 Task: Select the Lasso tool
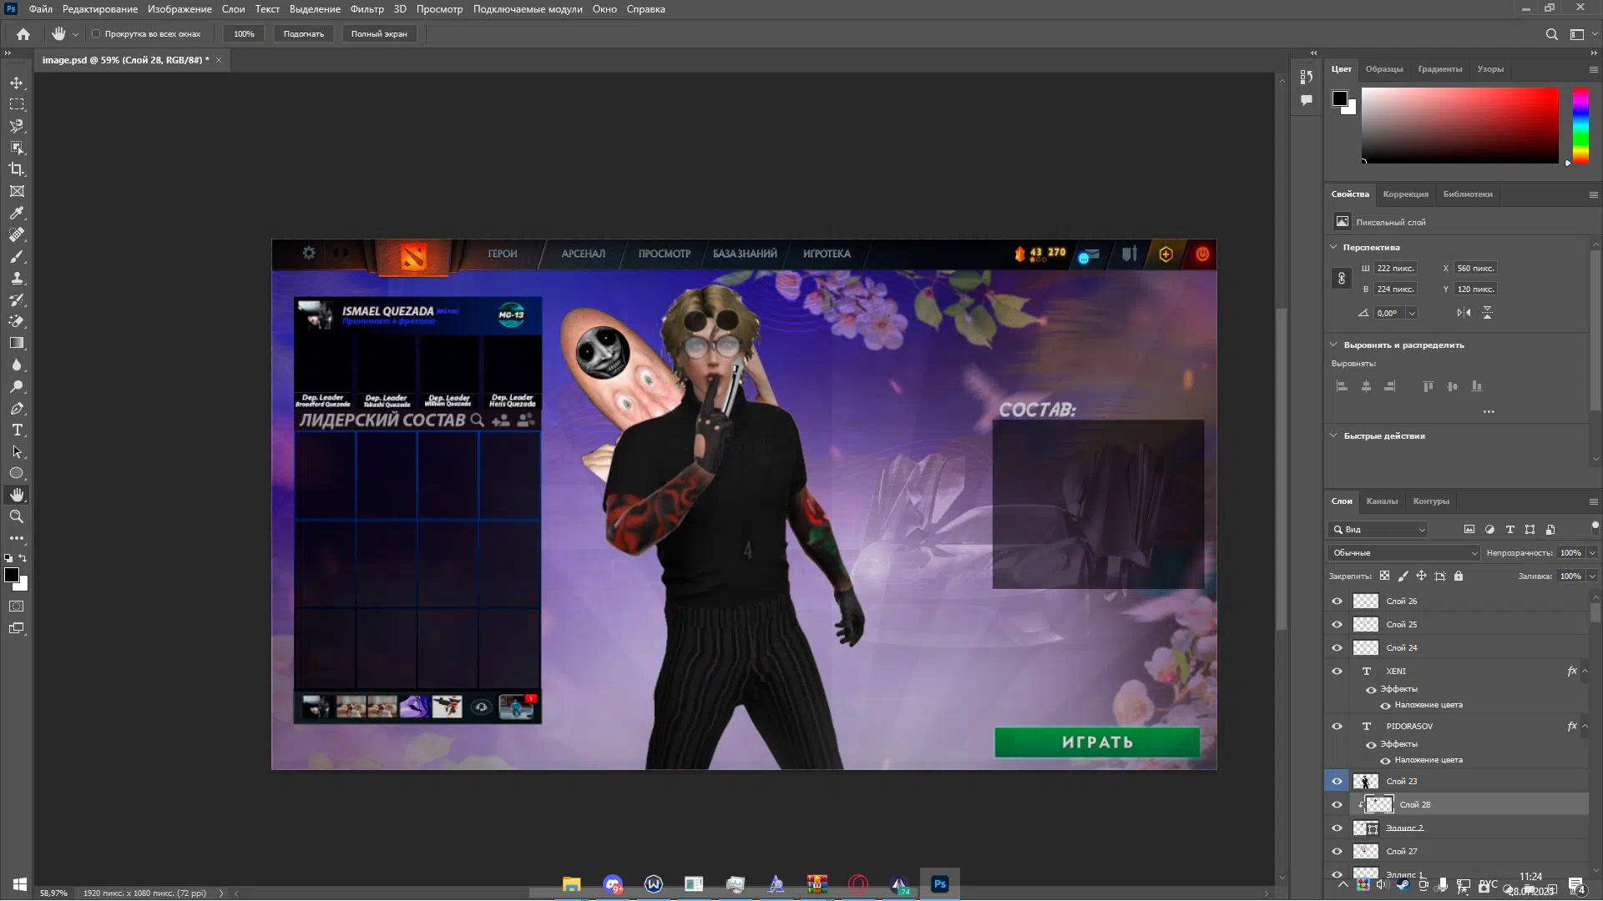tap(17, 127)
